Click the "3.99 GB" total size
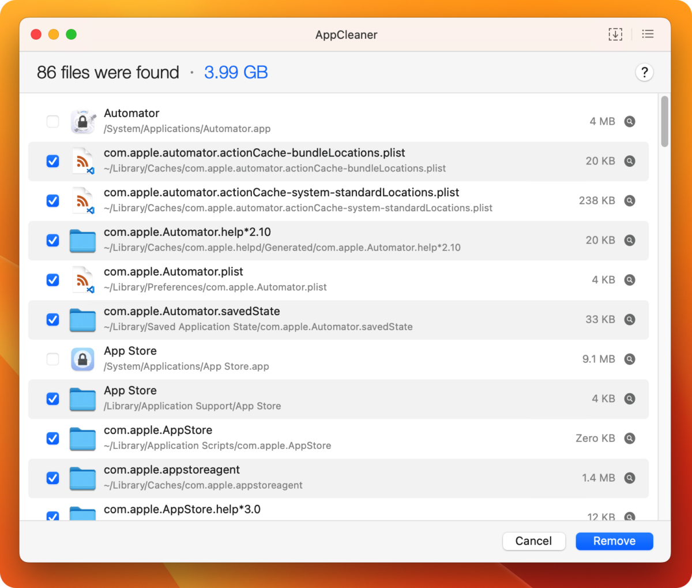692x588 pixels. [x=236, y=73]
